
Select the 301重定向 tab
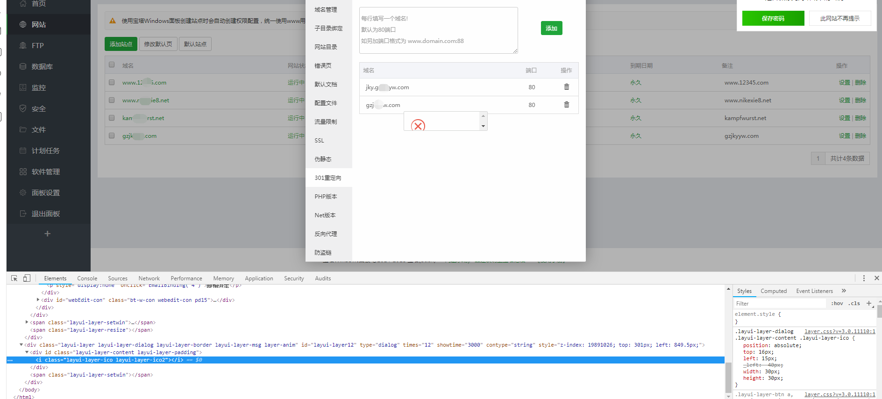[329, 178]
